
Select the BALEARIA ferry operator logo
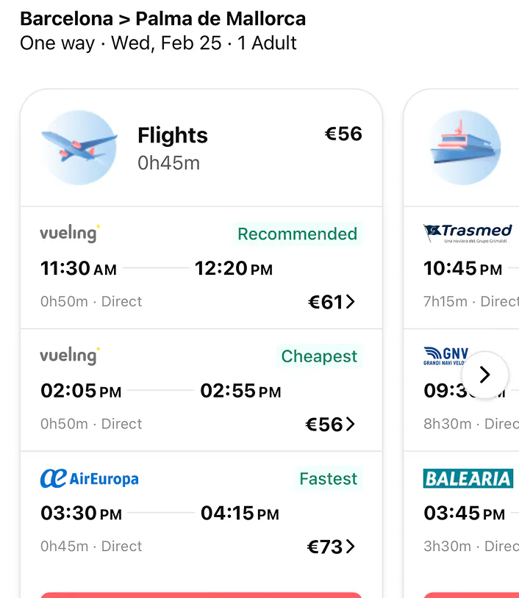point(469,478)
